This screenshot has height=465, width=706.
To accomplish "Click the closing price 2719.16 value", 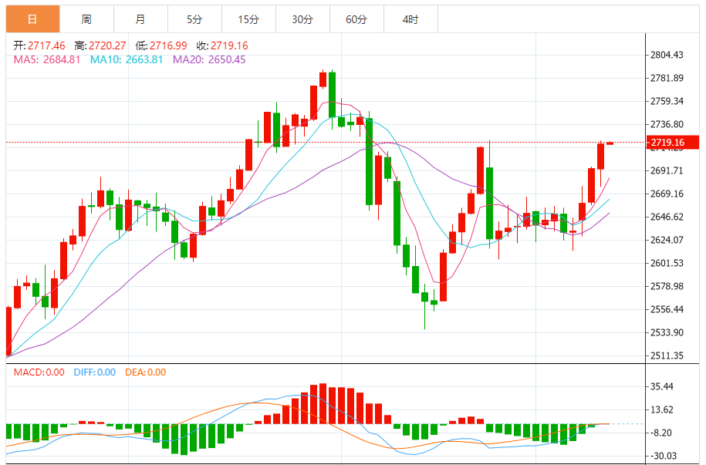I will [229, 45].
